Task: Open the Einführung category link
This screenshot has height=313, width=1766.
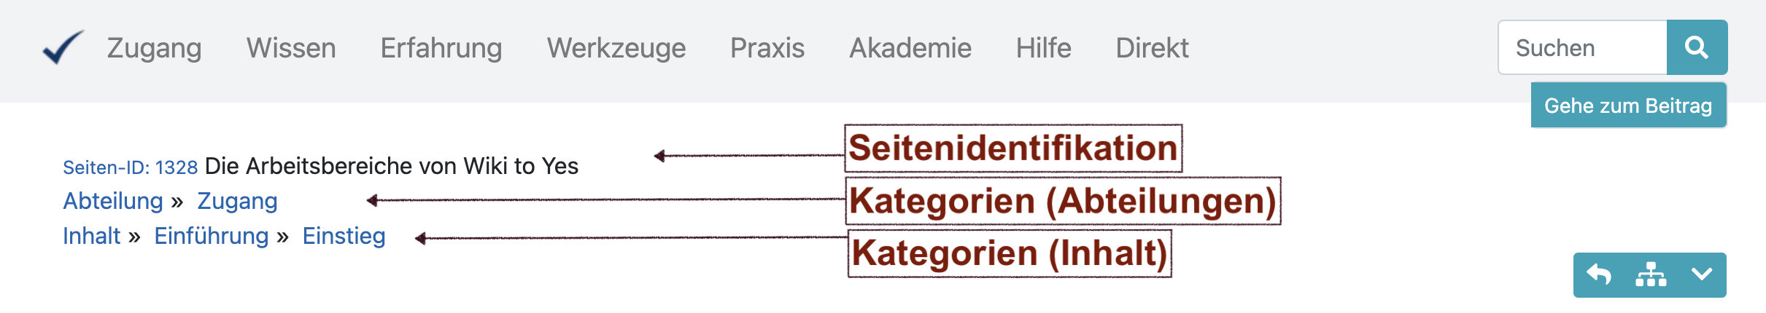Action: pos(212,236)
